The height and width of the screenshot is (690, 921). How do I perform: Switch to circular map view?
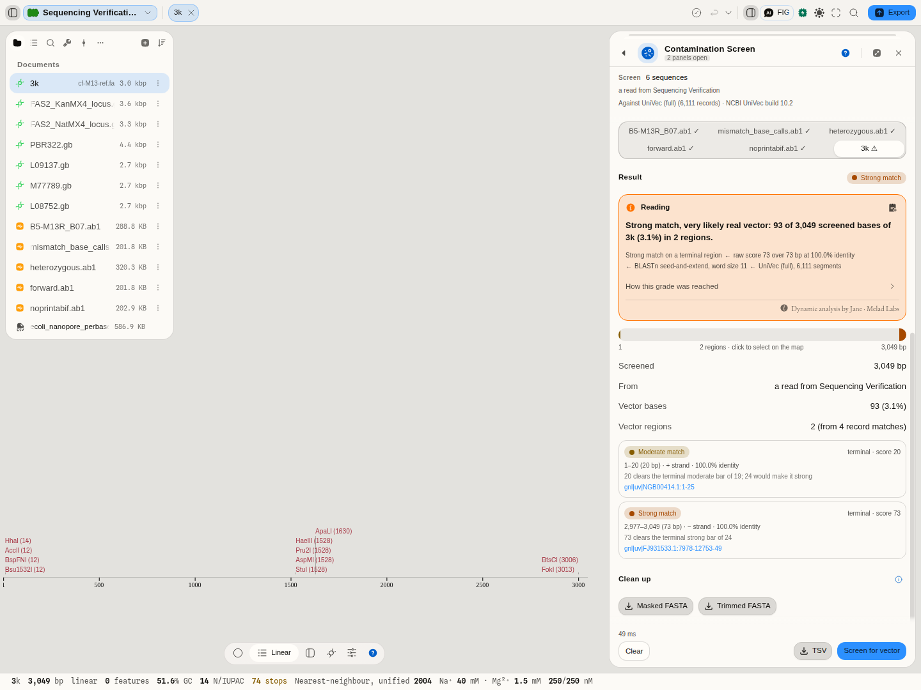pyautogui.click(x=238, y=653)
